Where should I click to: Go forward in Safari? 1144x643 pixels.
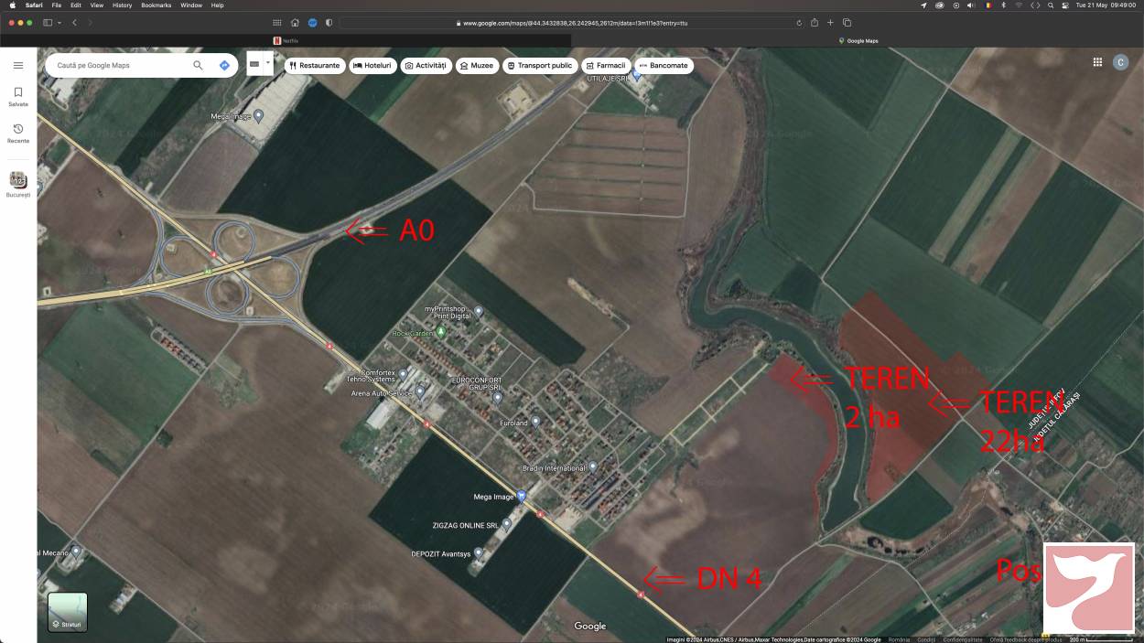click(x=90, y=23)
